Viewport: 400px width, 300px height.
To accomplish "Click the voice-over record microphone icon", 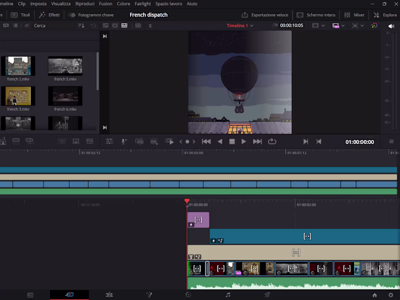I will [123, 141].
